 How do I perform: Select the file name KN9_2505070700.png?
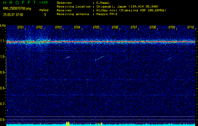[17, 9]
